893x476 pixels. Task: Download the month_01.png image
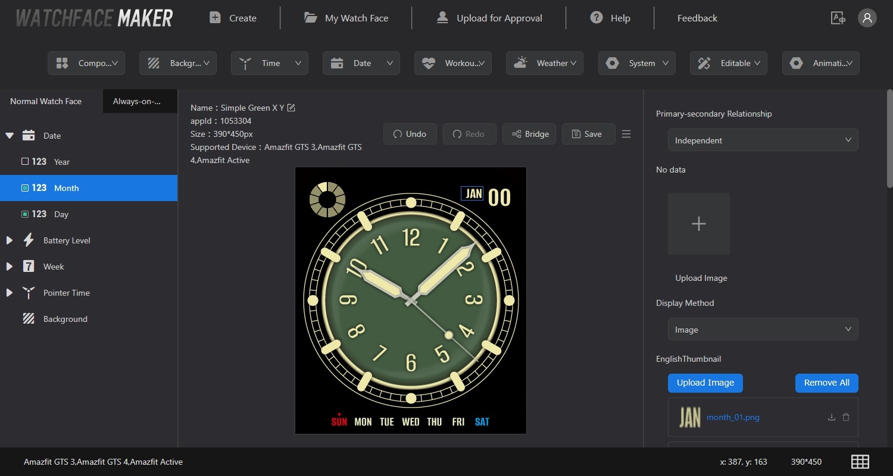[832, 418]
